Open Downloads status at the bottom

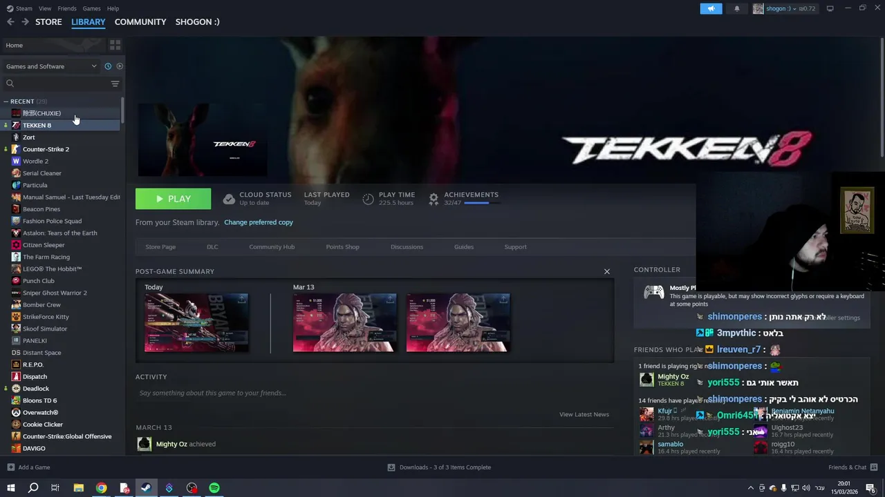439,467
